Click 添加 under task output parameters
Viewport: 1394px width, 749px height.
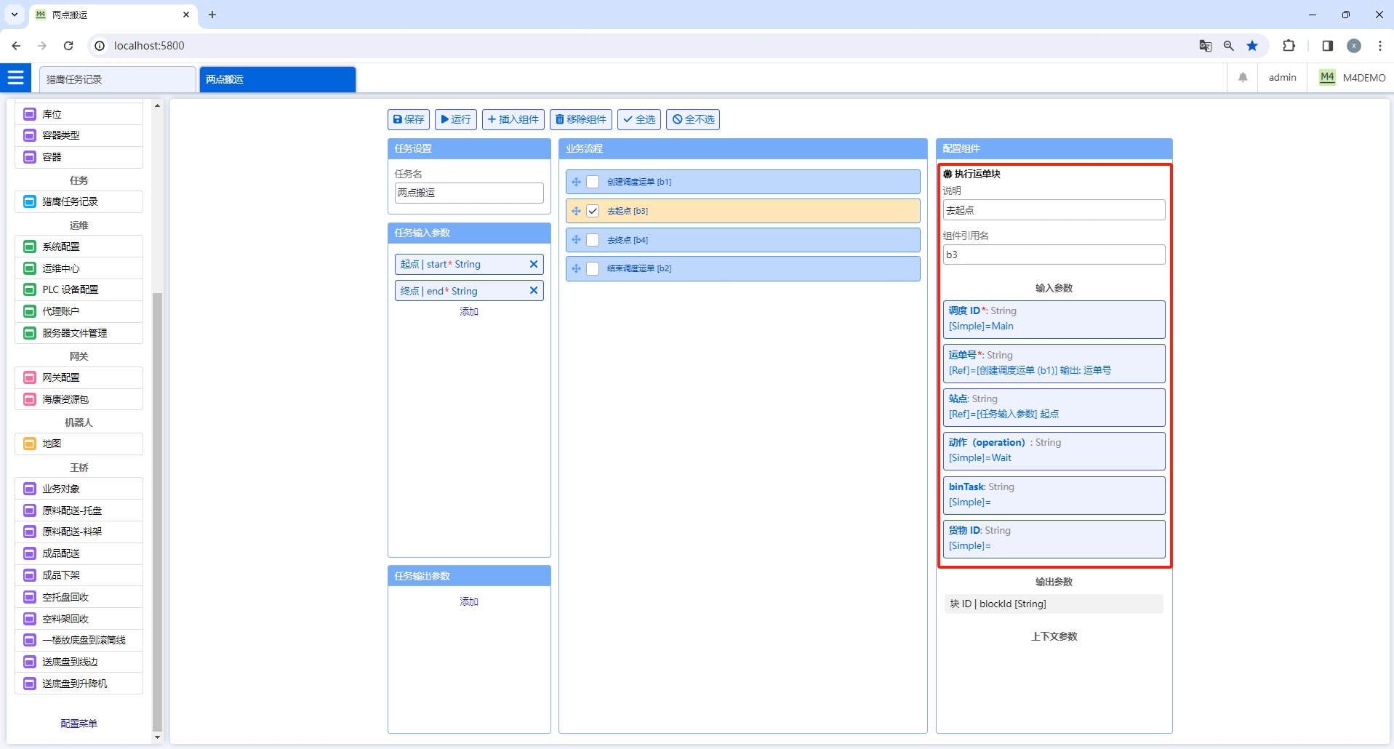(469, 601)
